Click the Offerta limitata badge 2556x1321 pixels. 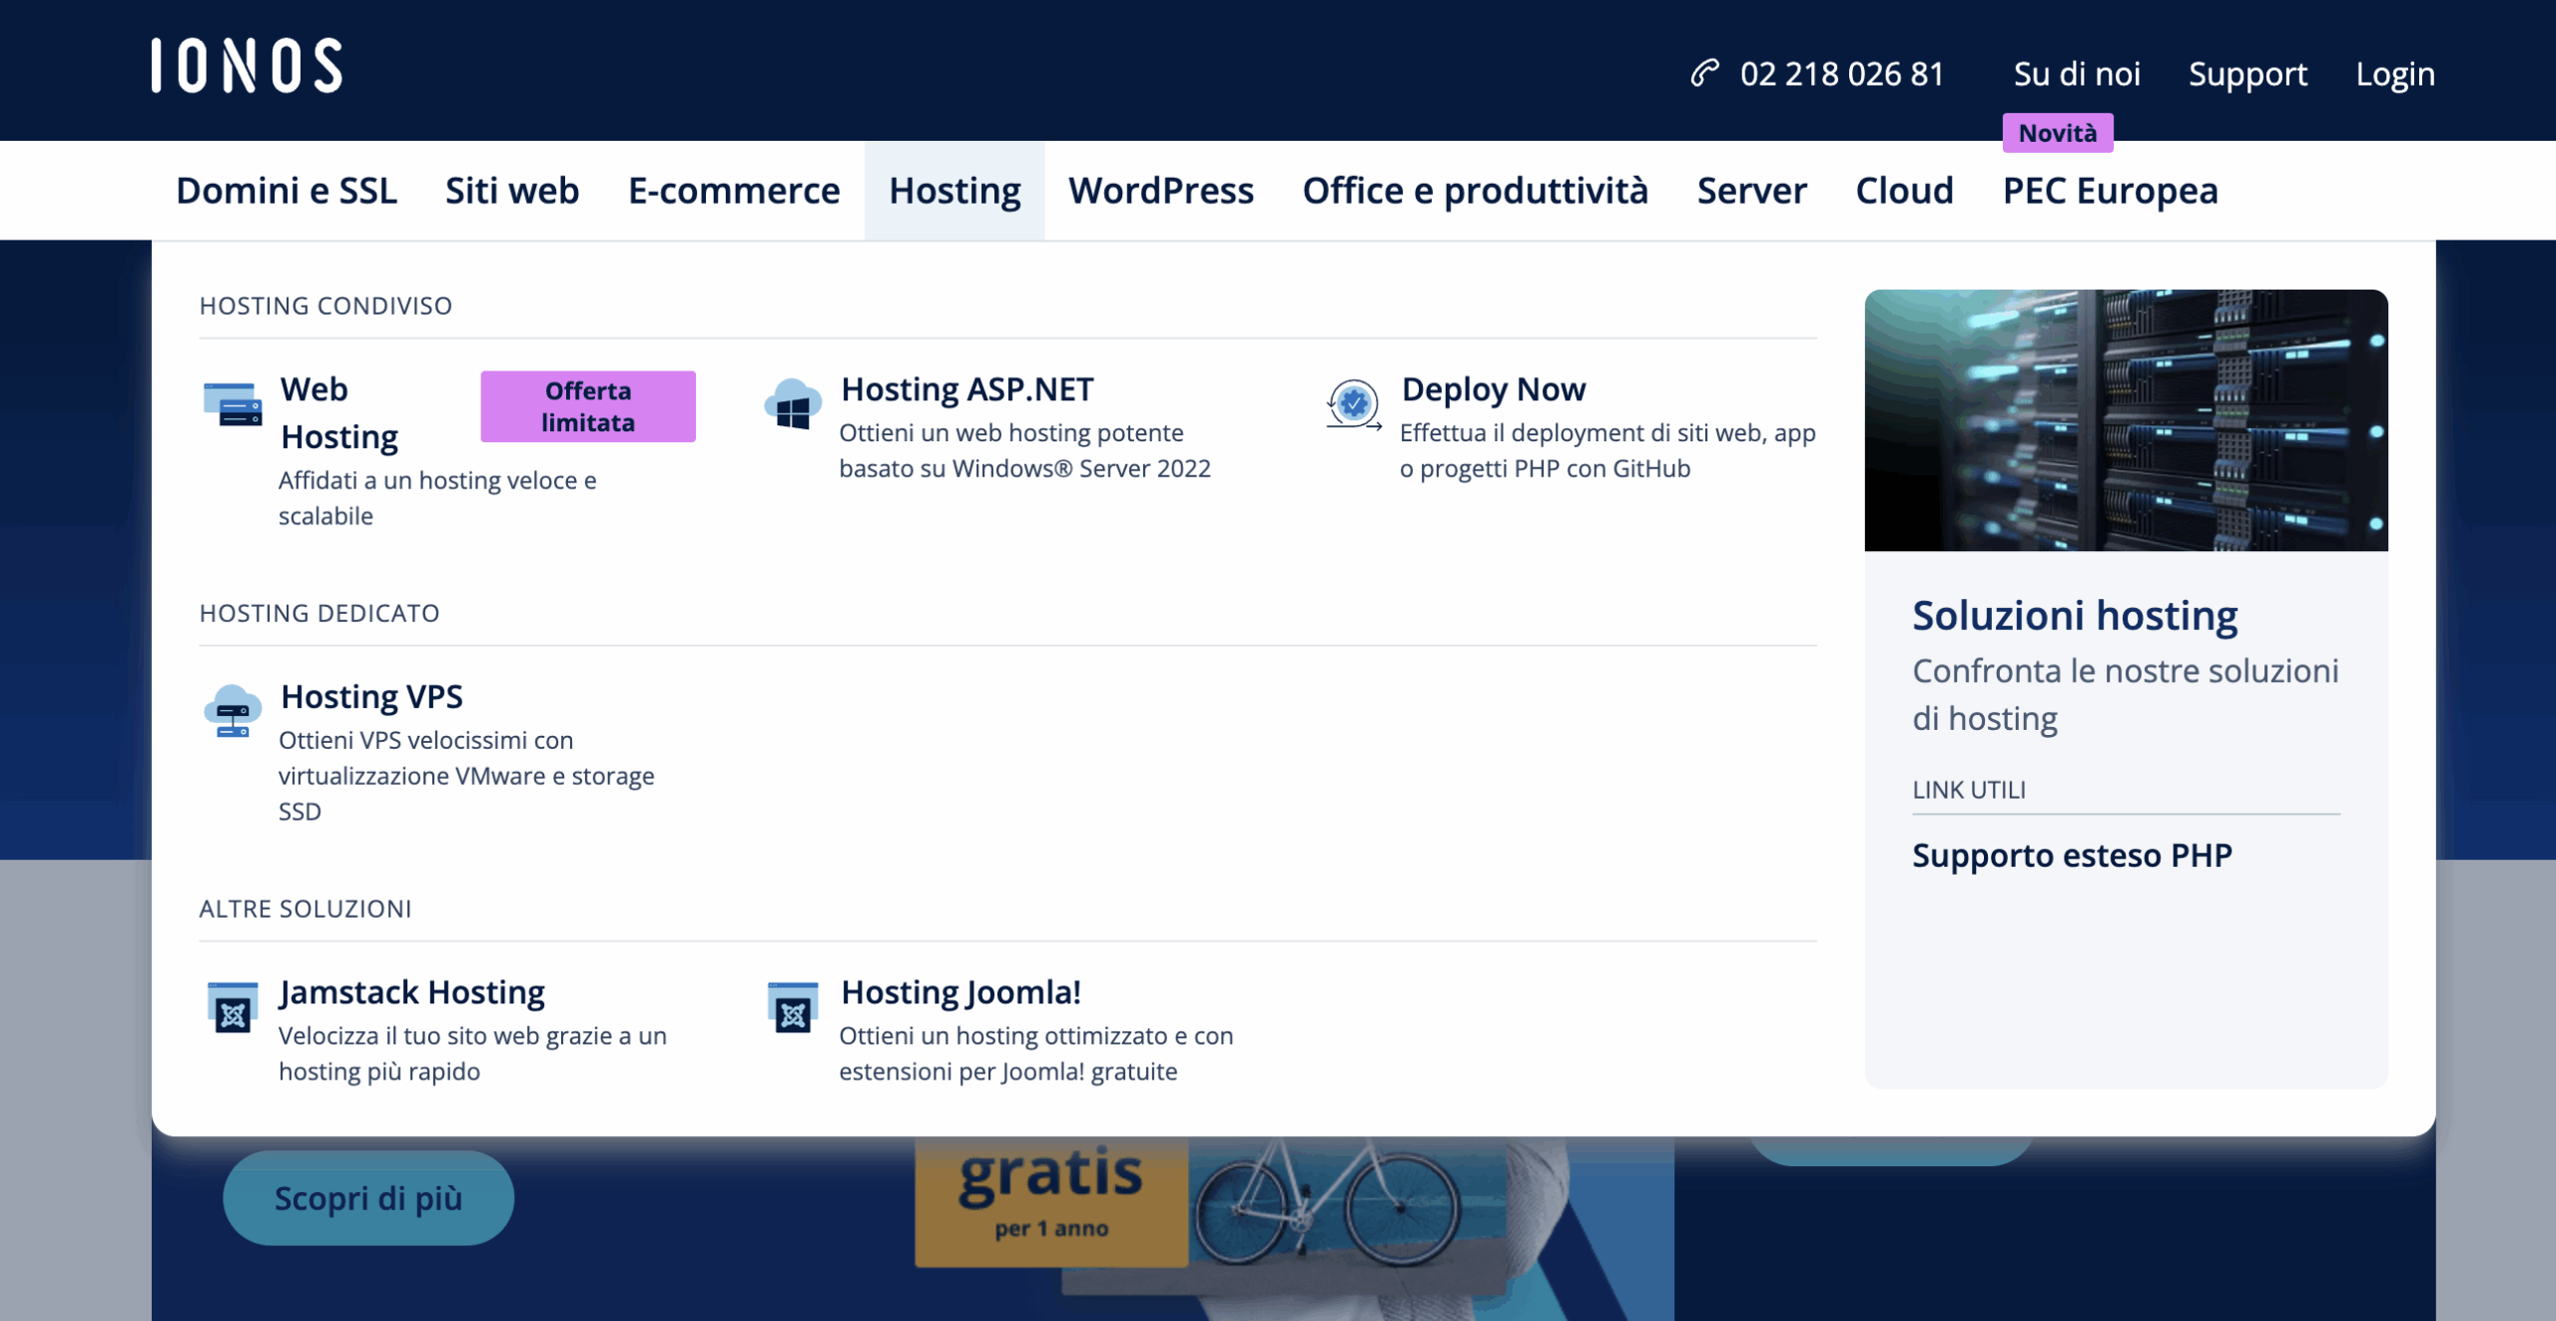click(588, 406)
